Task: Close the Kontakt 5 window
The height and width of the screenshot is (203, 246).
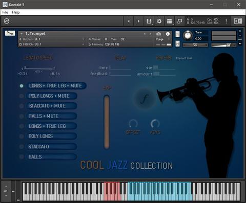Action: tap(239, 5)
